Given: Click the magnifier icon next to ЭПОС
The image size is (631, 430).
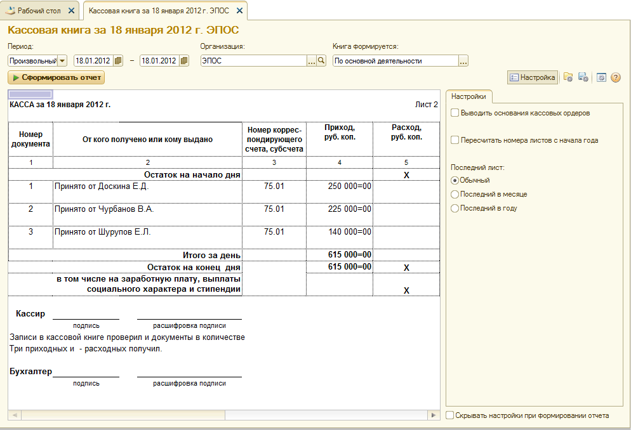Looking at the screenshot, I should (321, 61).
